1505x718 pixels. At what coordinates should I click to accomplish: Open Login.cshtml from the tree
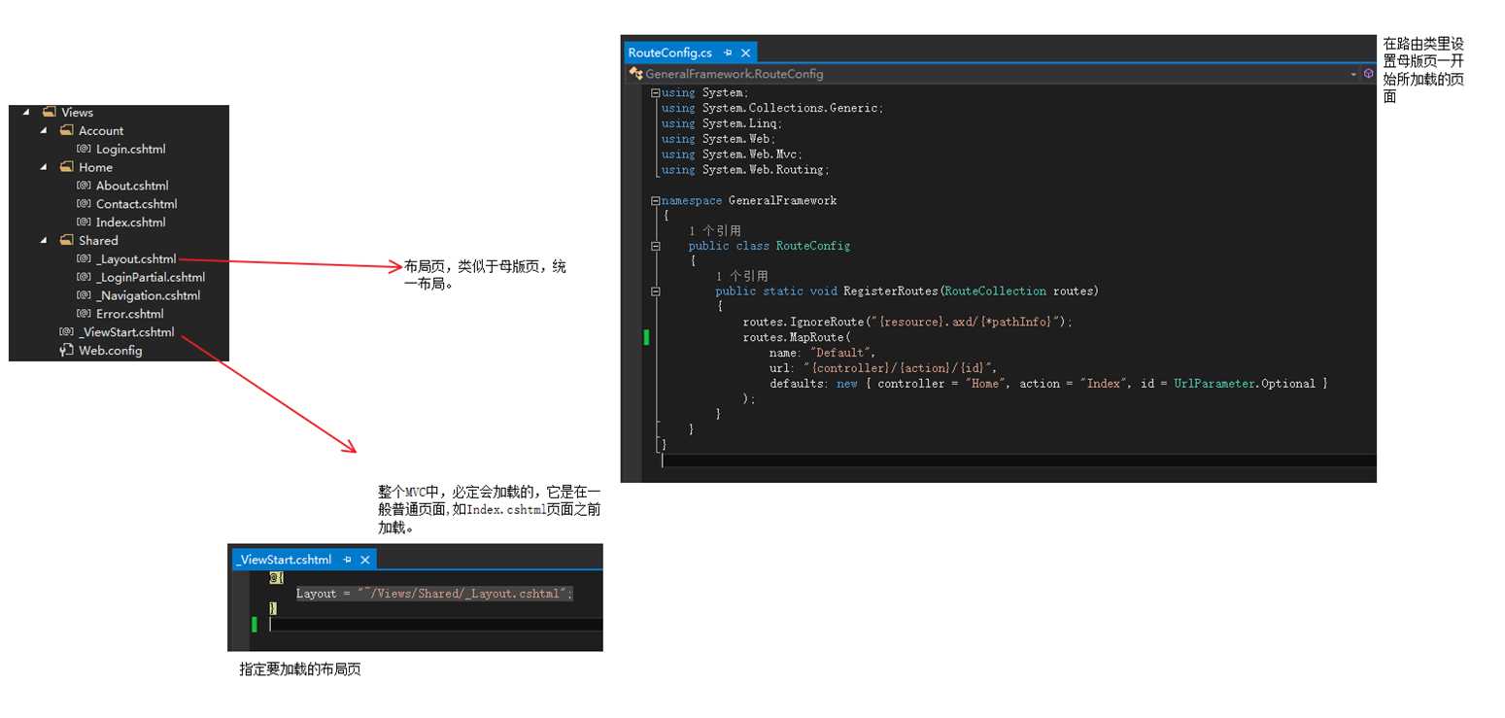coord(131,150)
